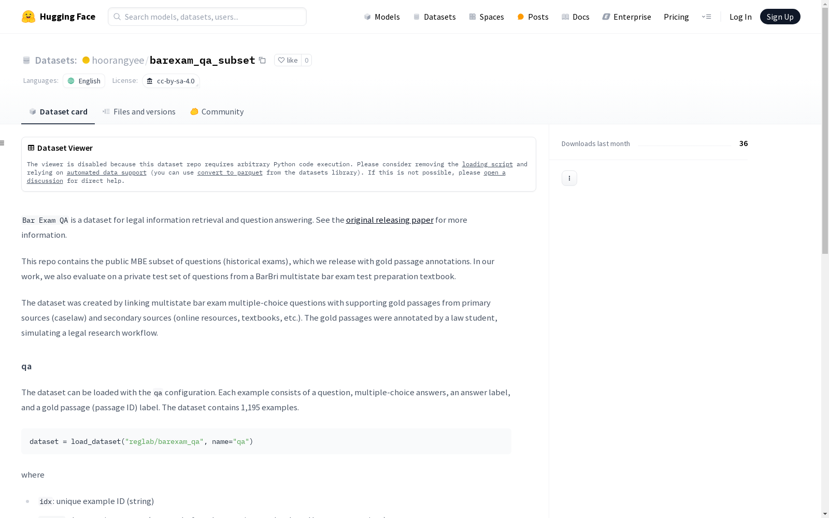Click the Datasets: breadcrumb label
This screenshot has width=829, height=518.
(55, 60)
